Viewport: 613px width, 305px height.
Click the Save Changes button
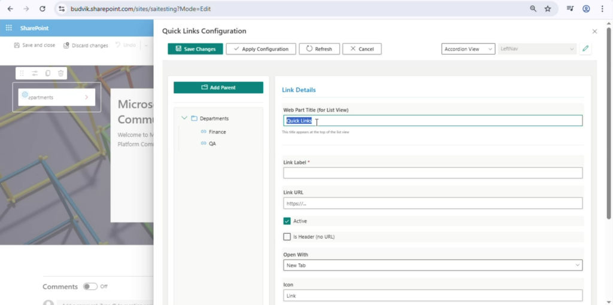point(195,49)
